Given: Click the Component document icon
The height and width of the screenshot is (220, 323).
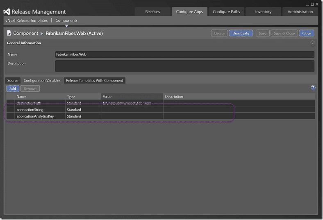Looking at the screenshot, I should tap(9, 33).
